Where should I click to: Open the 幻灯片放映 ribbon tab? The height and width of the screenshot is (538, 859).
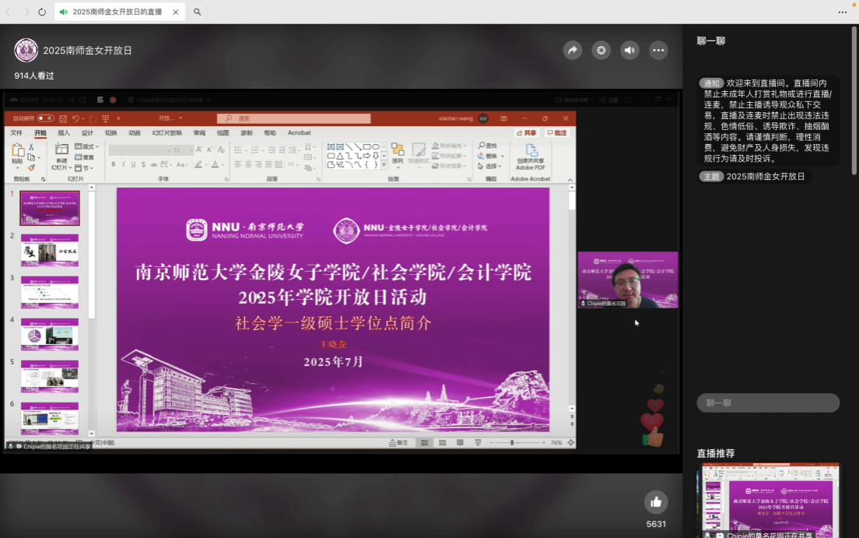(x=167, y=133)
